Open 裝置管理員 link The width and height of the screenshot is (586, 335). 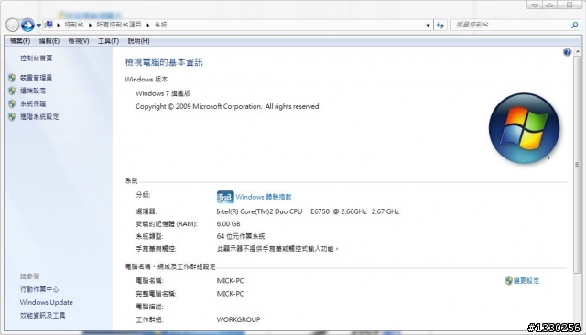(x=36, y=78)
